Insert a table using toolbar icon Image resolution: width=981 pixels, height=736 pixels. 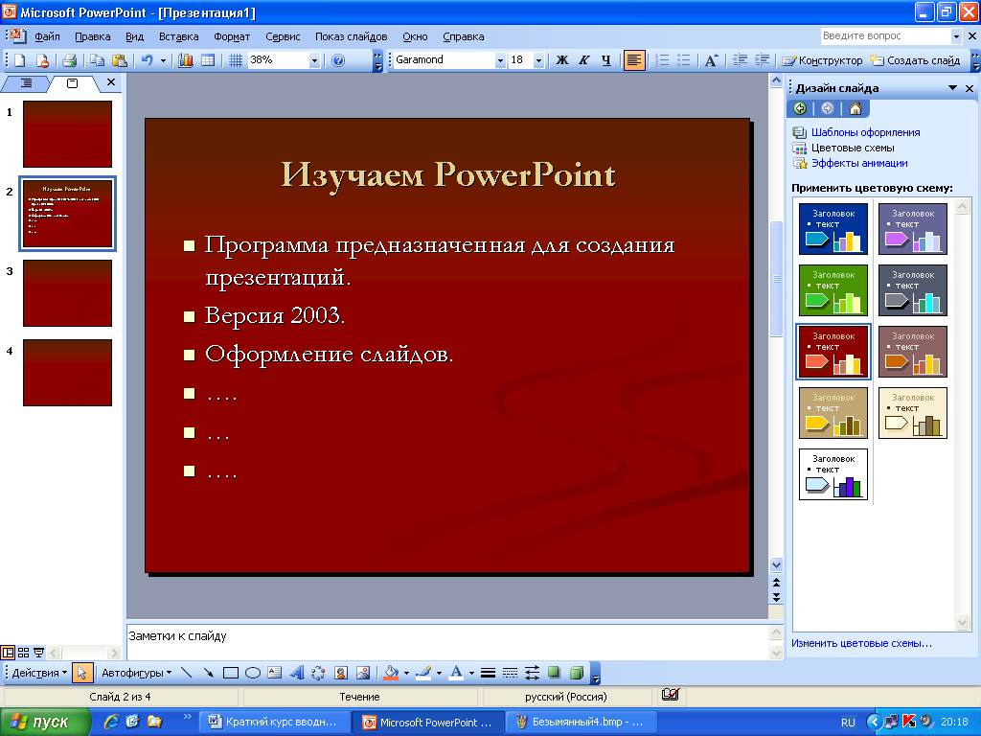(208, 60)
